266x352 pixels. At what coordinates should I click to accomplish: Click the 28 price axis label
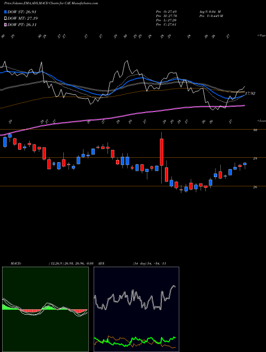point(255,158)
